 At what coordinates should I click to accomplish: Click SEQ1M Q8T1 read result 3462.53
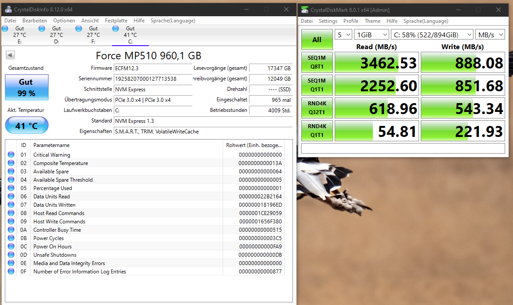[376, 62]
